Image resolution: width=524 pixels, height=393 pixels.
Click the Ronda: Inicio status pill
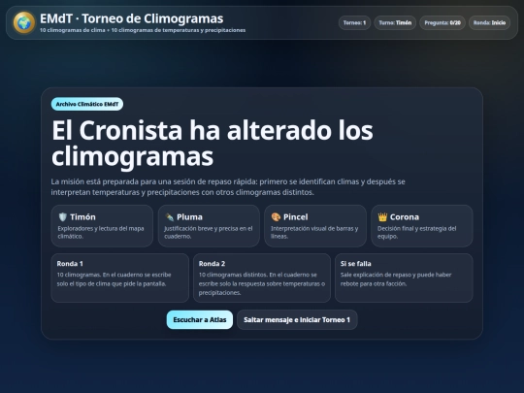click(x=489, y=22)
